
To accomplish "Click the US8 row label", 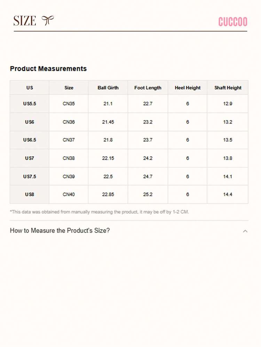I will 30,194.
